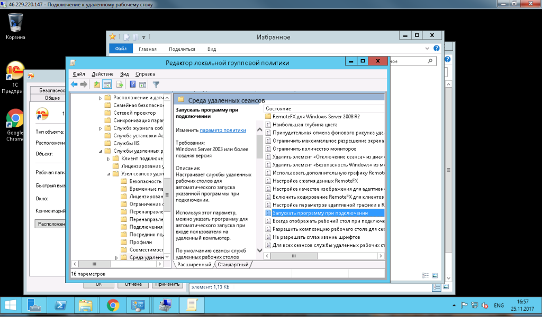This screenshot has width=542, height=317.
Task: Open Server Manager from the taskbar
Action: click(x=34, y=305)
